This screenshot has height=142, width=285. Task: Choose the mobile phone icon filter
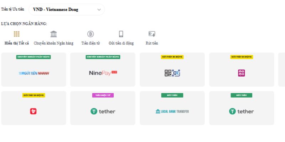(121, 34)
